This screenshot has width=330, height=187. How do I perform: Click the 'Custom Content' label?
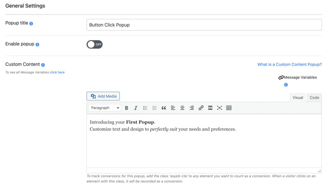pyautogui.click(x=23, y=64)
